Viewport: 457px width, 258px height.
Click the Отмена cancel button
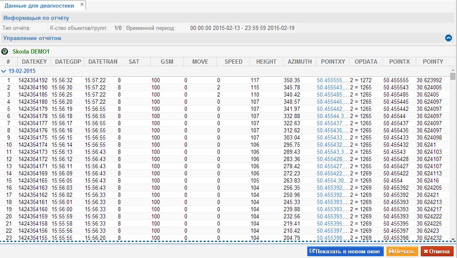(437, 251)
